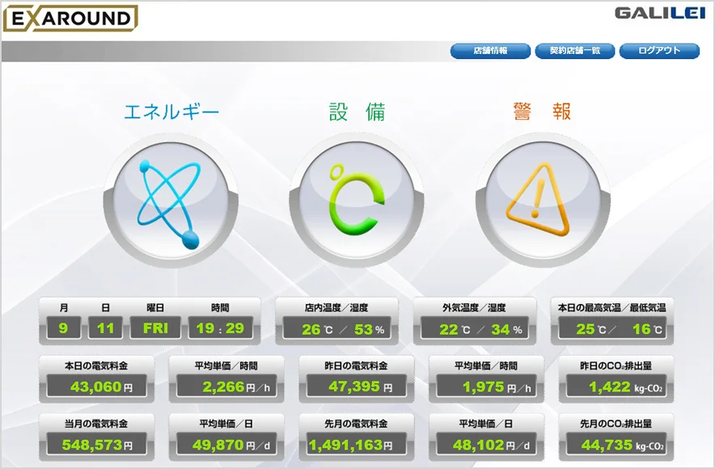Click the 先月のCO2排出量 label
This screenshot has width=715, height=469.
pos(616,424)
